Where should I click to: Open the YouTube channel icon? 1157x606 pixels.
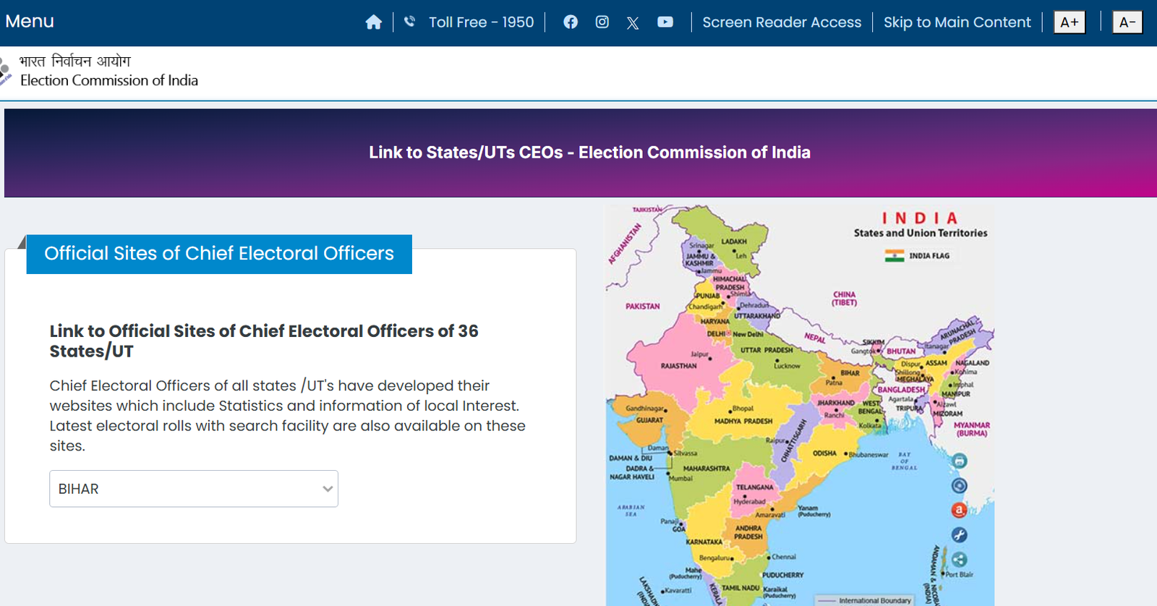(665, 22)
